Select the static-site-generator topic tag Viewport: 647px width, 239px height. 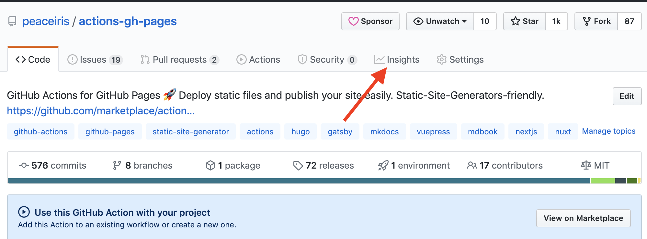pyautogui.click(x=191, y=131)
